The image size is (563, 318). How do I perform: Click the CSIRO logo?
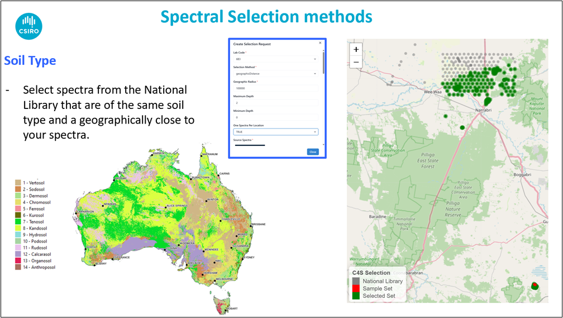click(x=28, y=24)
